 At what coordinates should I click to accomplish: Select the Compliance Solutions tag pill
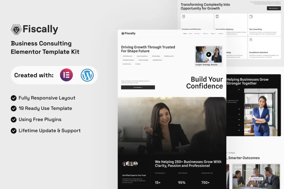[129, 60]
